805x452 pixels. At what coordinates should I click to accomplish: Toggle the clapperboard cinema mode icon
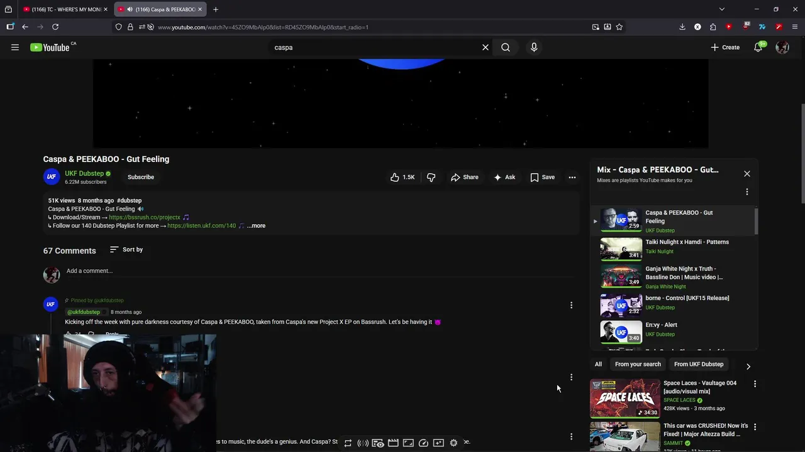pyautogui.click(x=393, y=443)
